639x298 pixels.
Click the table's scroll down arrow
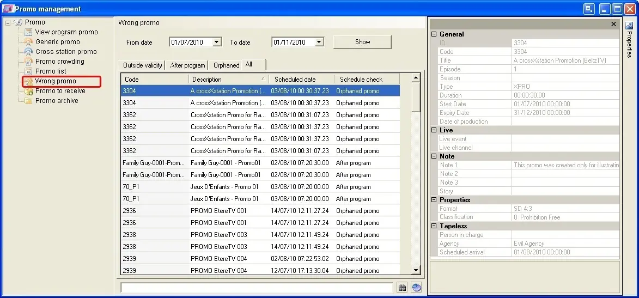pyautogui.click(x=416, y=270)
